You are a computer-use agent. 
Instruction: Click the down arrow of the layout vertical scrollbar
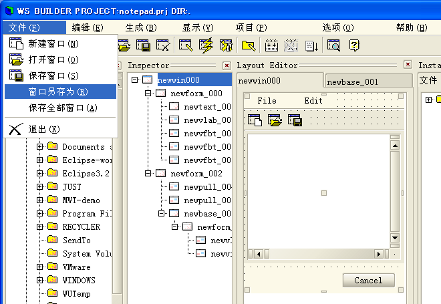pyautogui.click(x=395, y=238)
